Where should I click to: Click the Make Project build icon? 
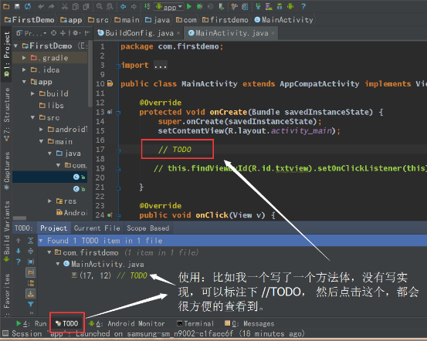click(x=147, y=6)
